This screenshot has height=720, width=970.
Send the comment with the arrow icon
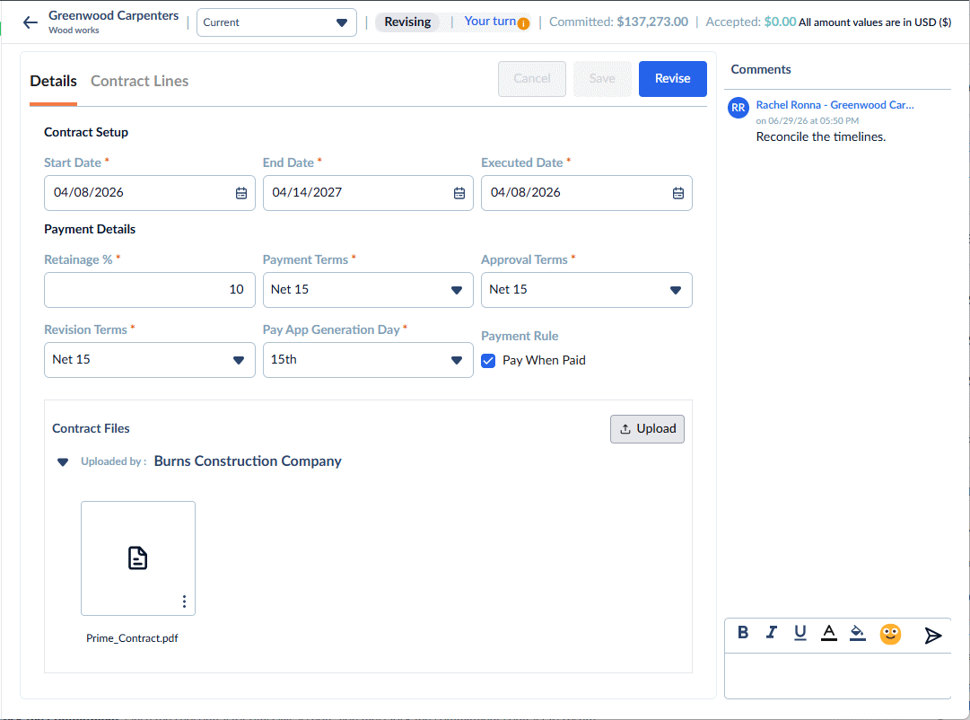click(x=933, y=636)
